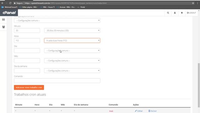Screen dimensions: 200x113
Task: Open Chrome menu three-dots icon
Action: coord(198,3)
